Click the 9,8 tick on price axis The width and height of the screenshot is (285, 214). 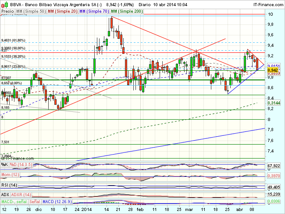(x=271, y=24)
